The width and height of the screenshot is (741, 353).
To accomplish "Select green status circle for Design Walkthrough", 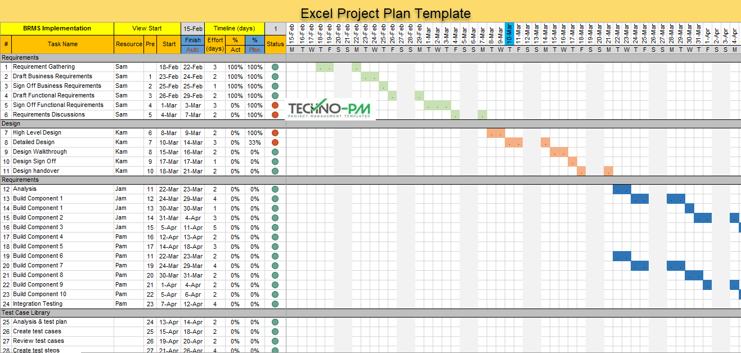I will click(275, 152).
